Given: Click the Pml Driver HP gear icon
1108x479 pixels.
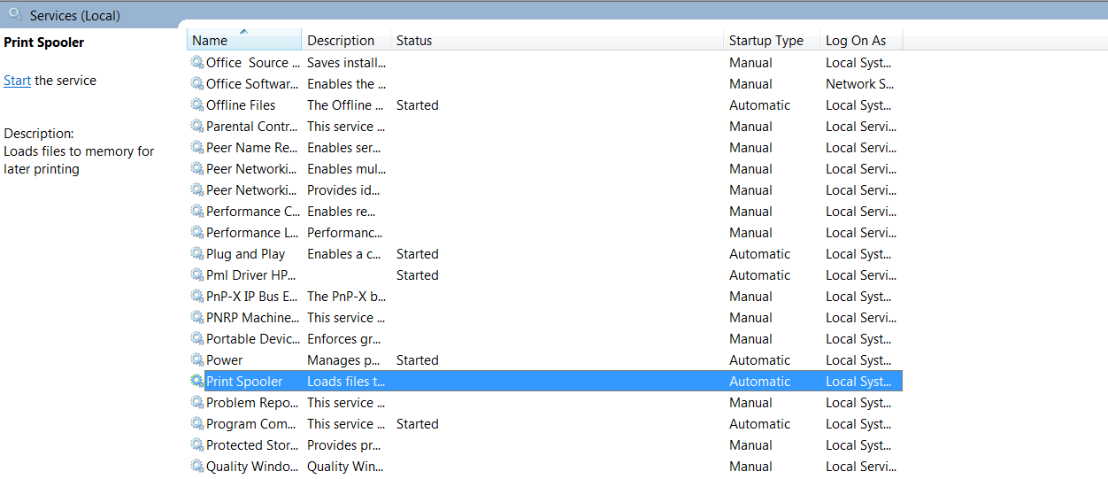Looking at the screenshot, I should point(197,275).
